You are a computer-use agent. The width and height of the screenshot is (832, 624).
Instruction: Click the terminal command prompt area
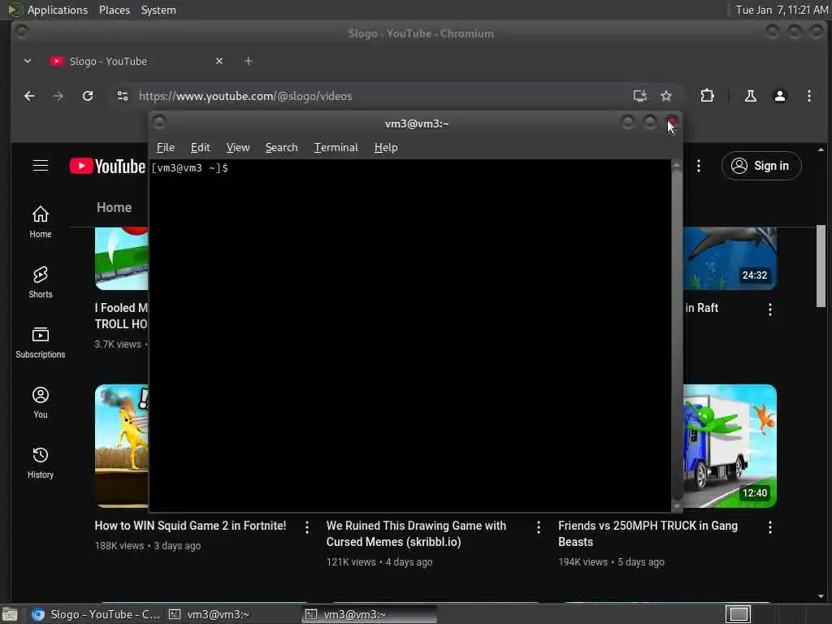410,336
